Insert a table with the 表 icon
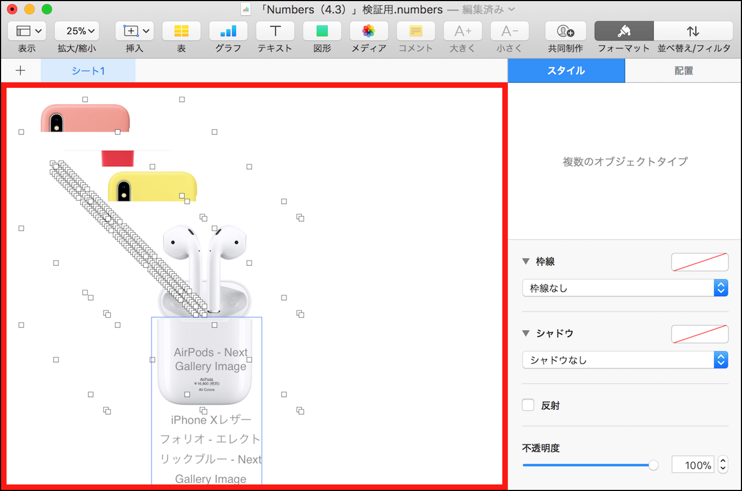This screenshot has height=491, width=742. [181, 31]
